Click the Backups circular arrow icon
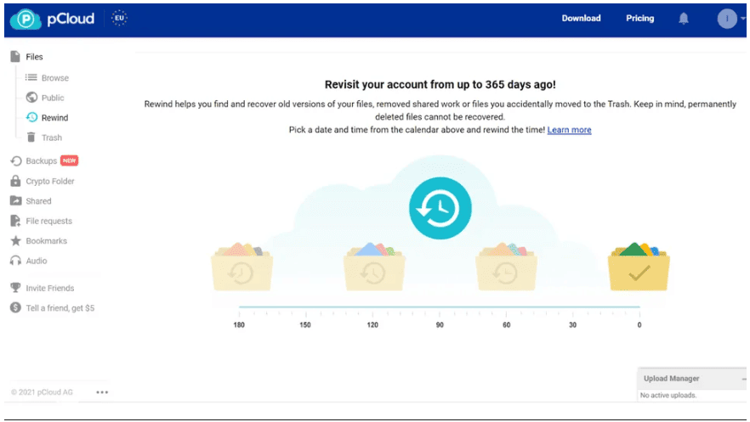Image resolution: width=750 pixels, height=422 pixels. (x=16, y=160)
